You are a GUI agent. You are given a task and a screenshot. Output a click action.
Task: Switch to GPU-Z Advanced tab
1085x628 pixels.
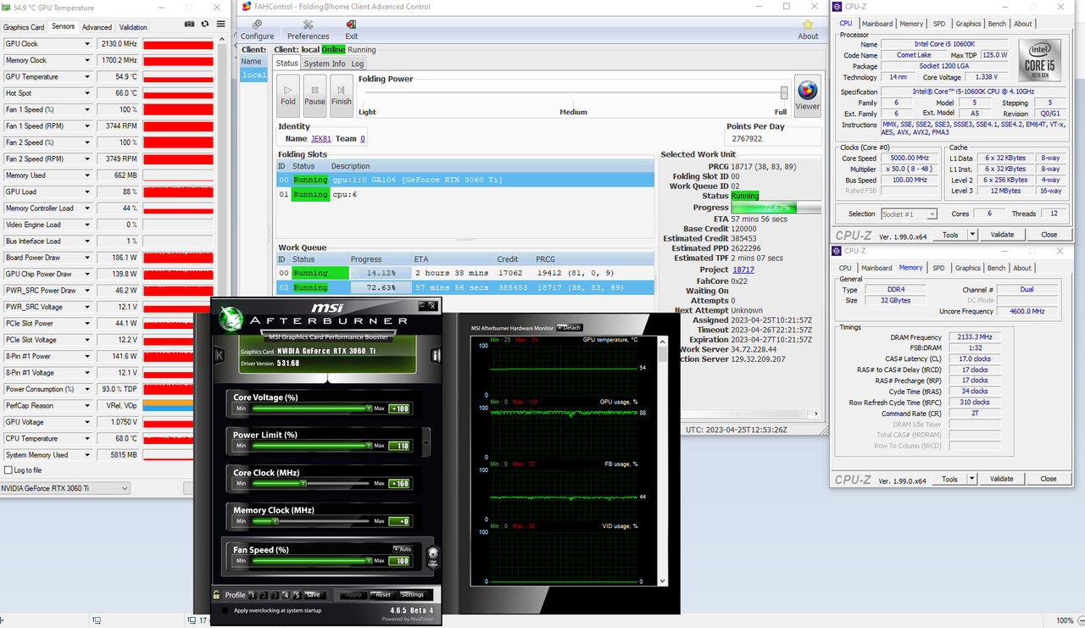97,27
